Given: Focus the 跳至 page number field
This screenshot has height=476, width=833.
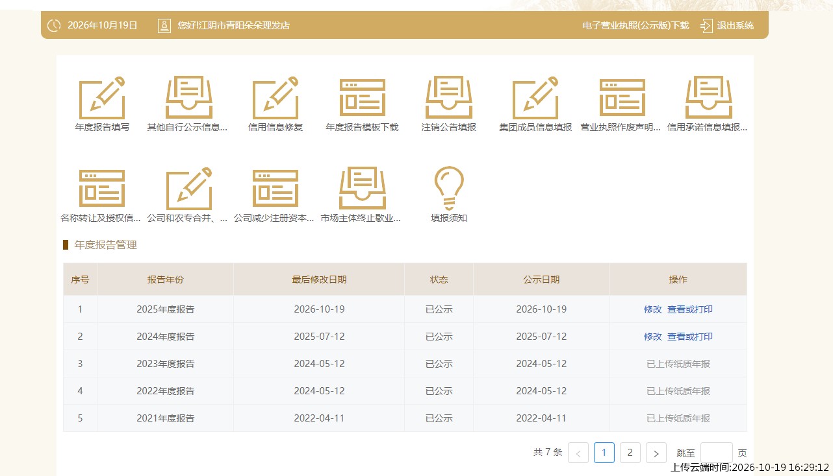Looking at the screenshot, I should pyautogui.click(x=717, y=453).
